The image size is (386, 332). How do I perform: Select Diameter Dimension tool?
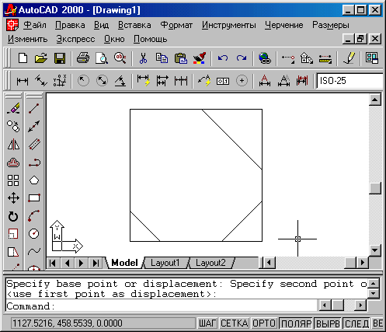(x=102, y=81)
